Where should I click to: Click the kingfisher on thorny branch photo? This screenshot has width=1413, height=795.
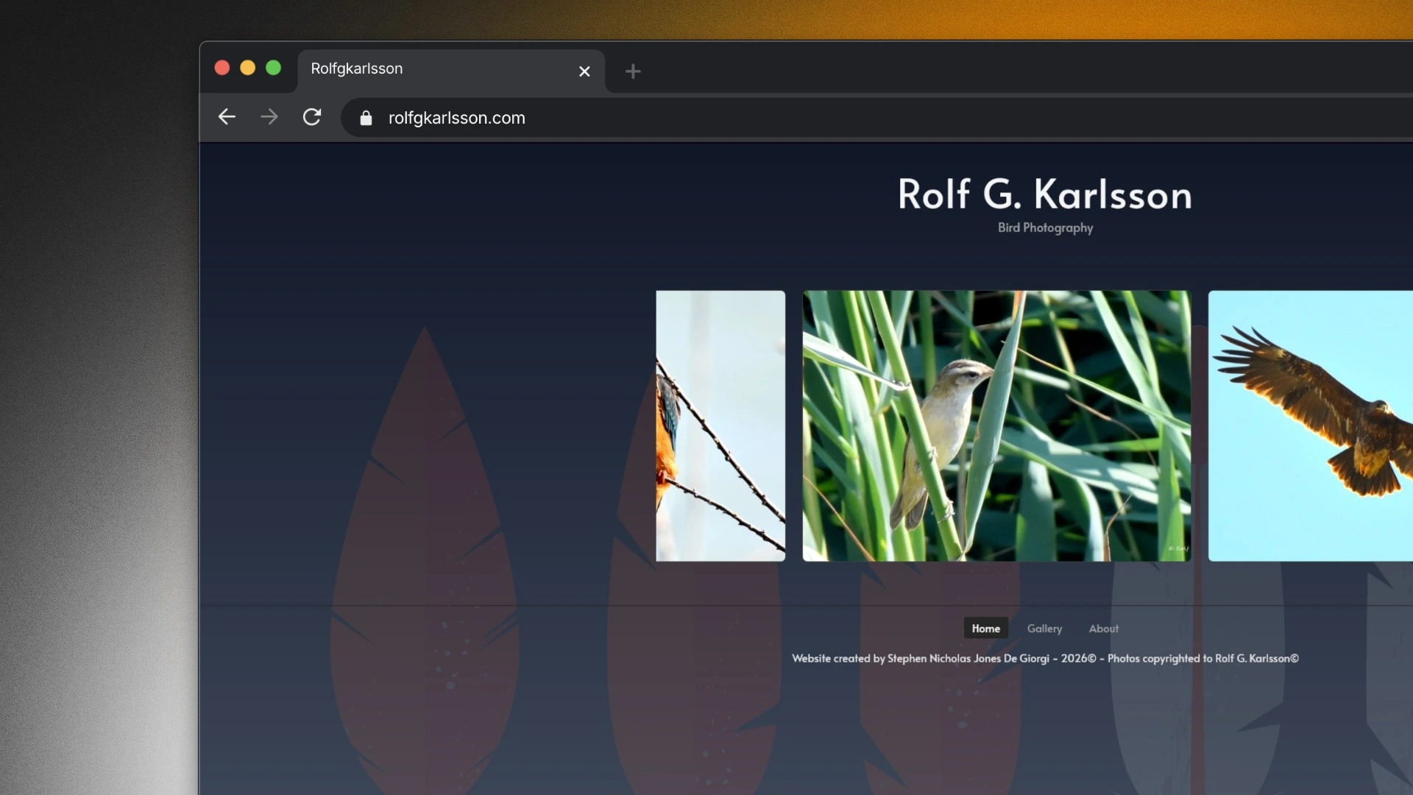point(720,426)
